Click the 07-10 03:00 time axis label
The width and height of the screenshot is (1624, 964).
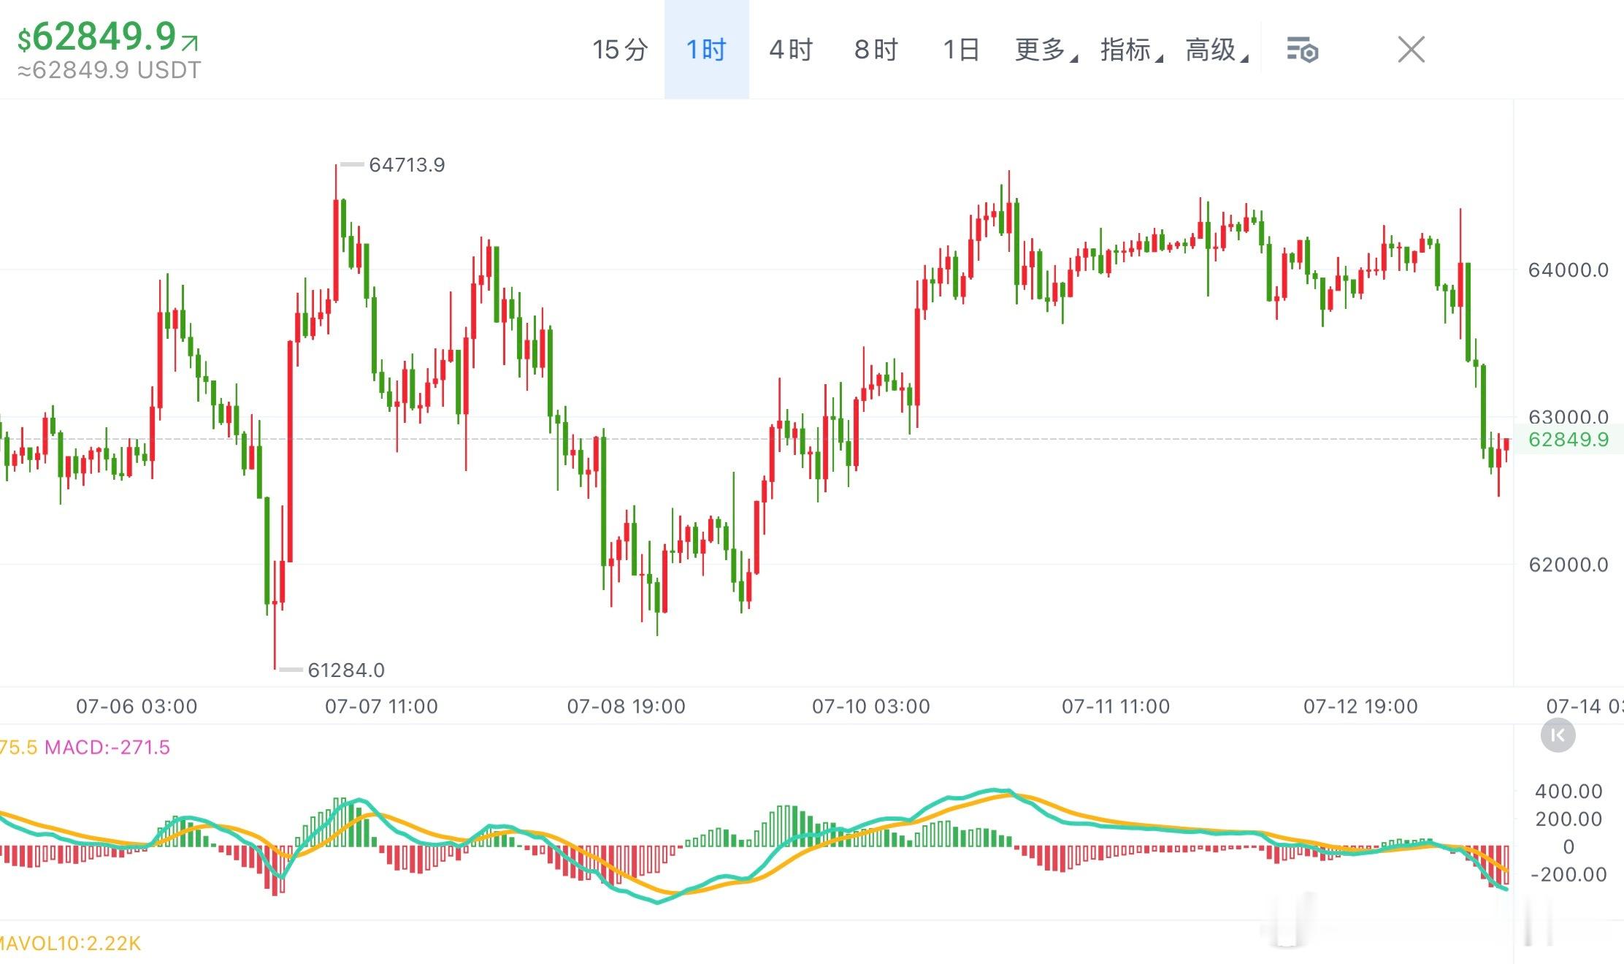871,706
